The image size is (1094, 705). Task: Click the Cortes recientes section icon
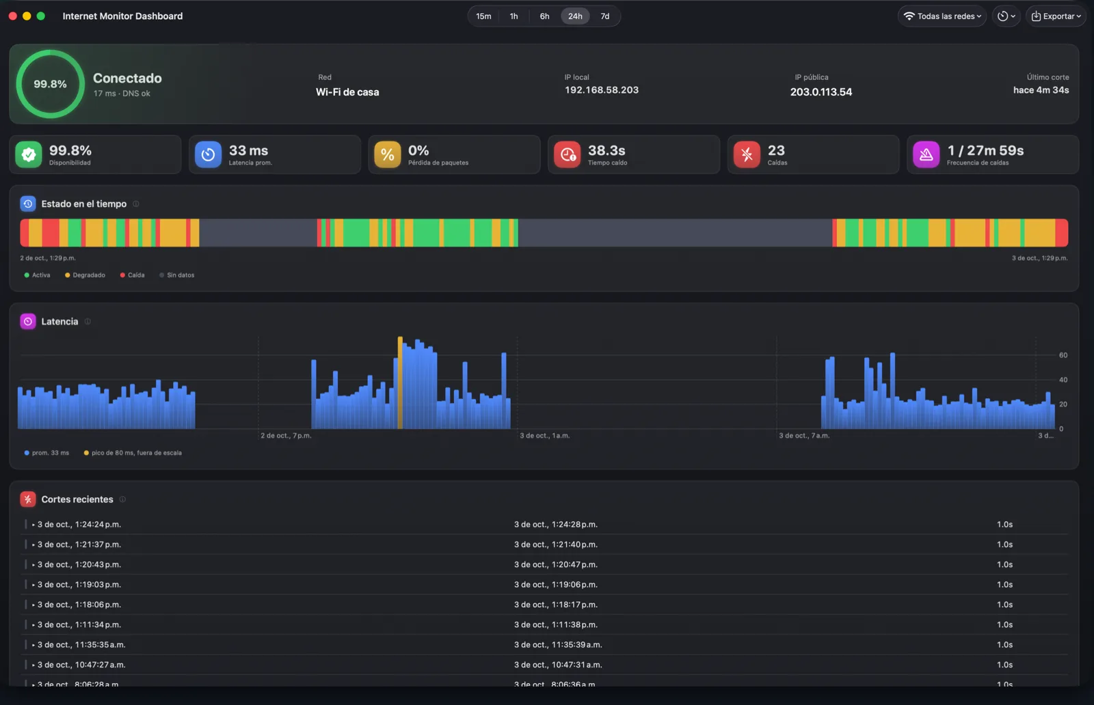(x=28, y=499)
